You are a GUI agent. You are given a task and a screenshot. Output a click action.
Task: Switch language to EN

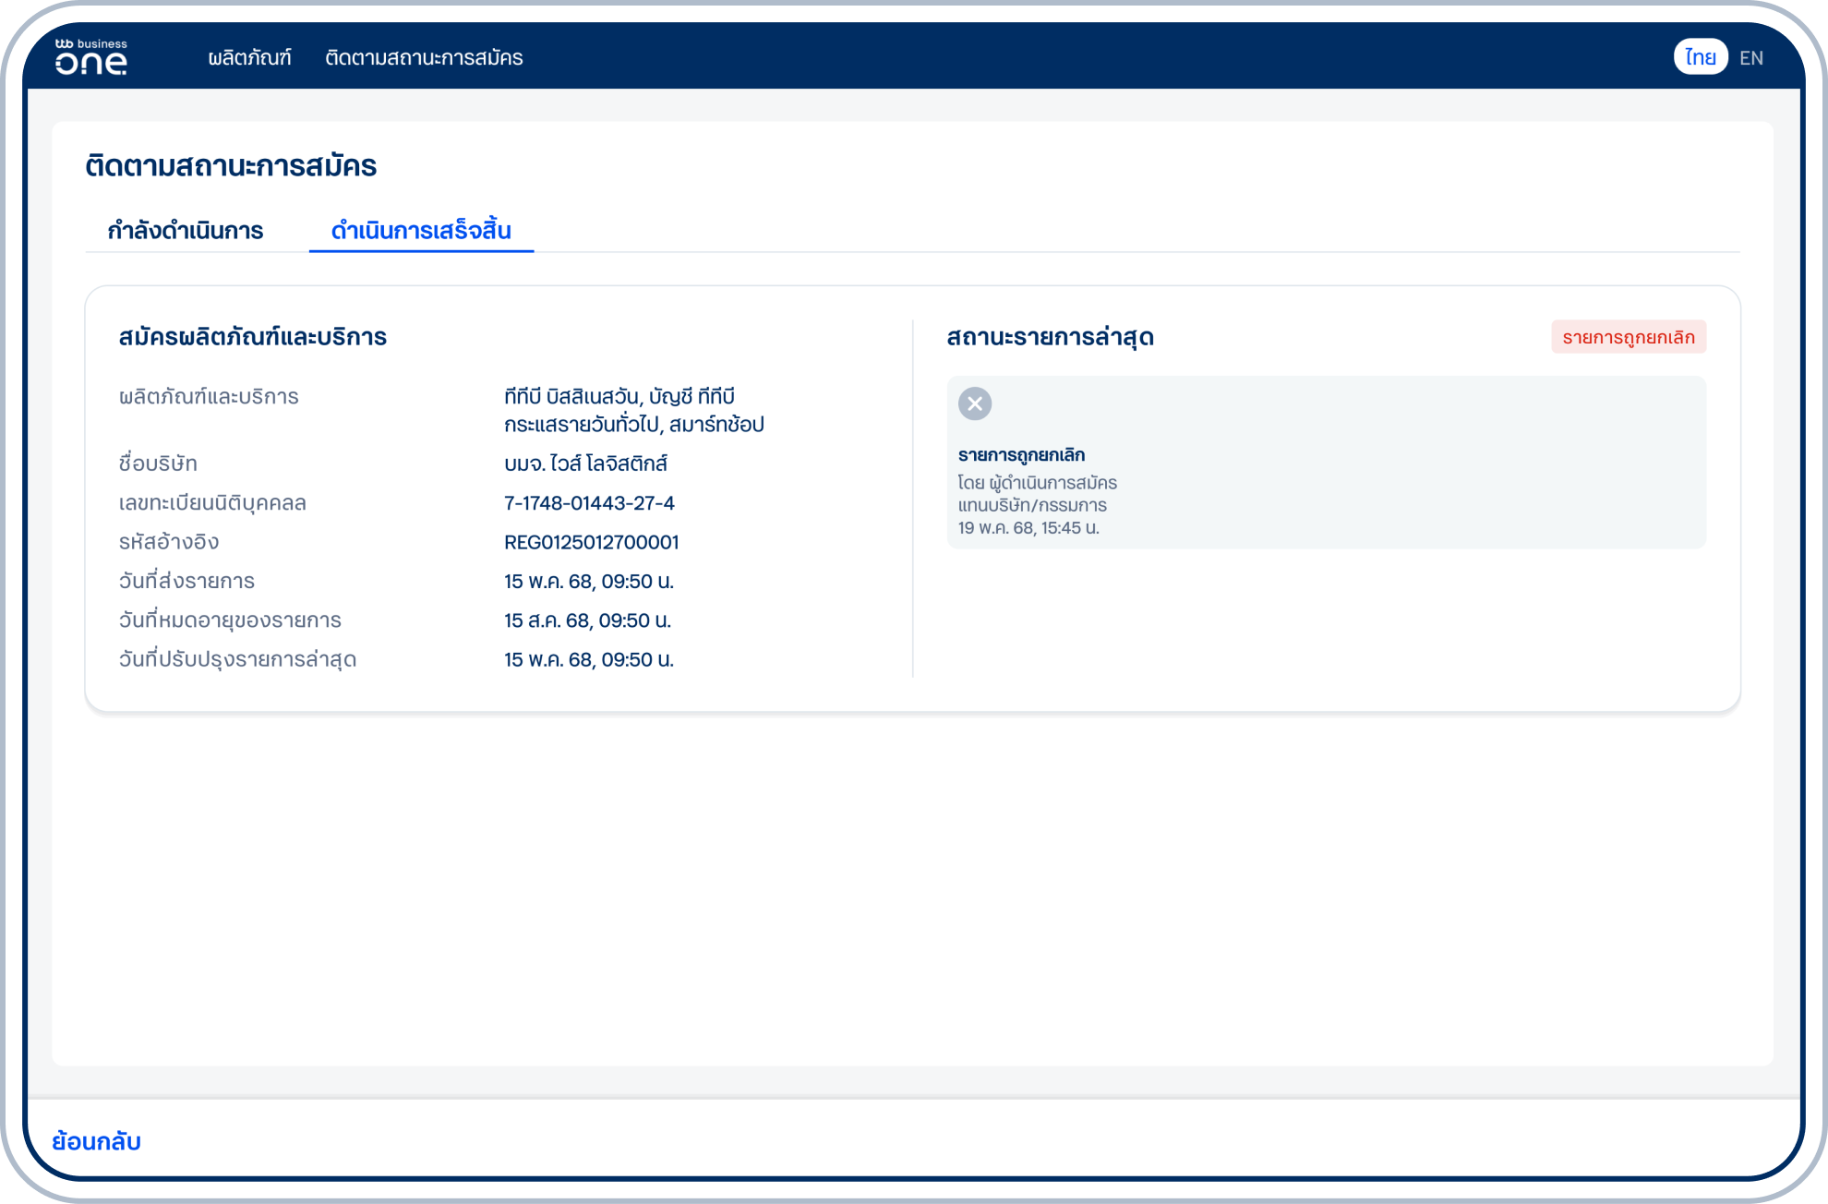[x=1750, y=58]
